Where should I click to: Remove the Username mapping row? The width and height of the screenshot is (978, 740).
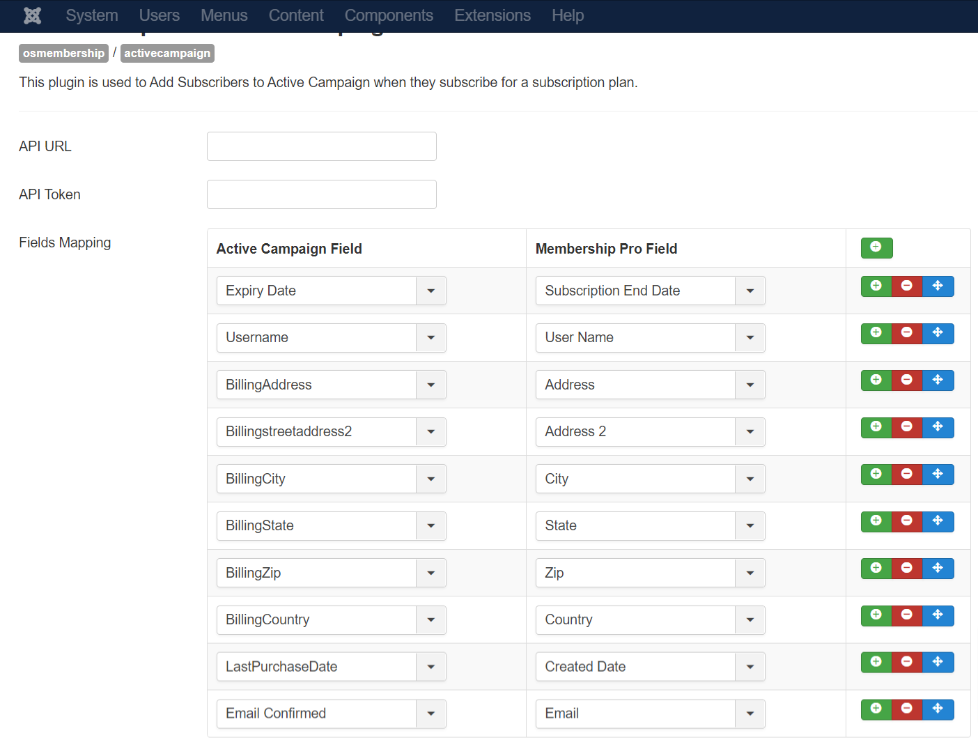pos(907,333)
